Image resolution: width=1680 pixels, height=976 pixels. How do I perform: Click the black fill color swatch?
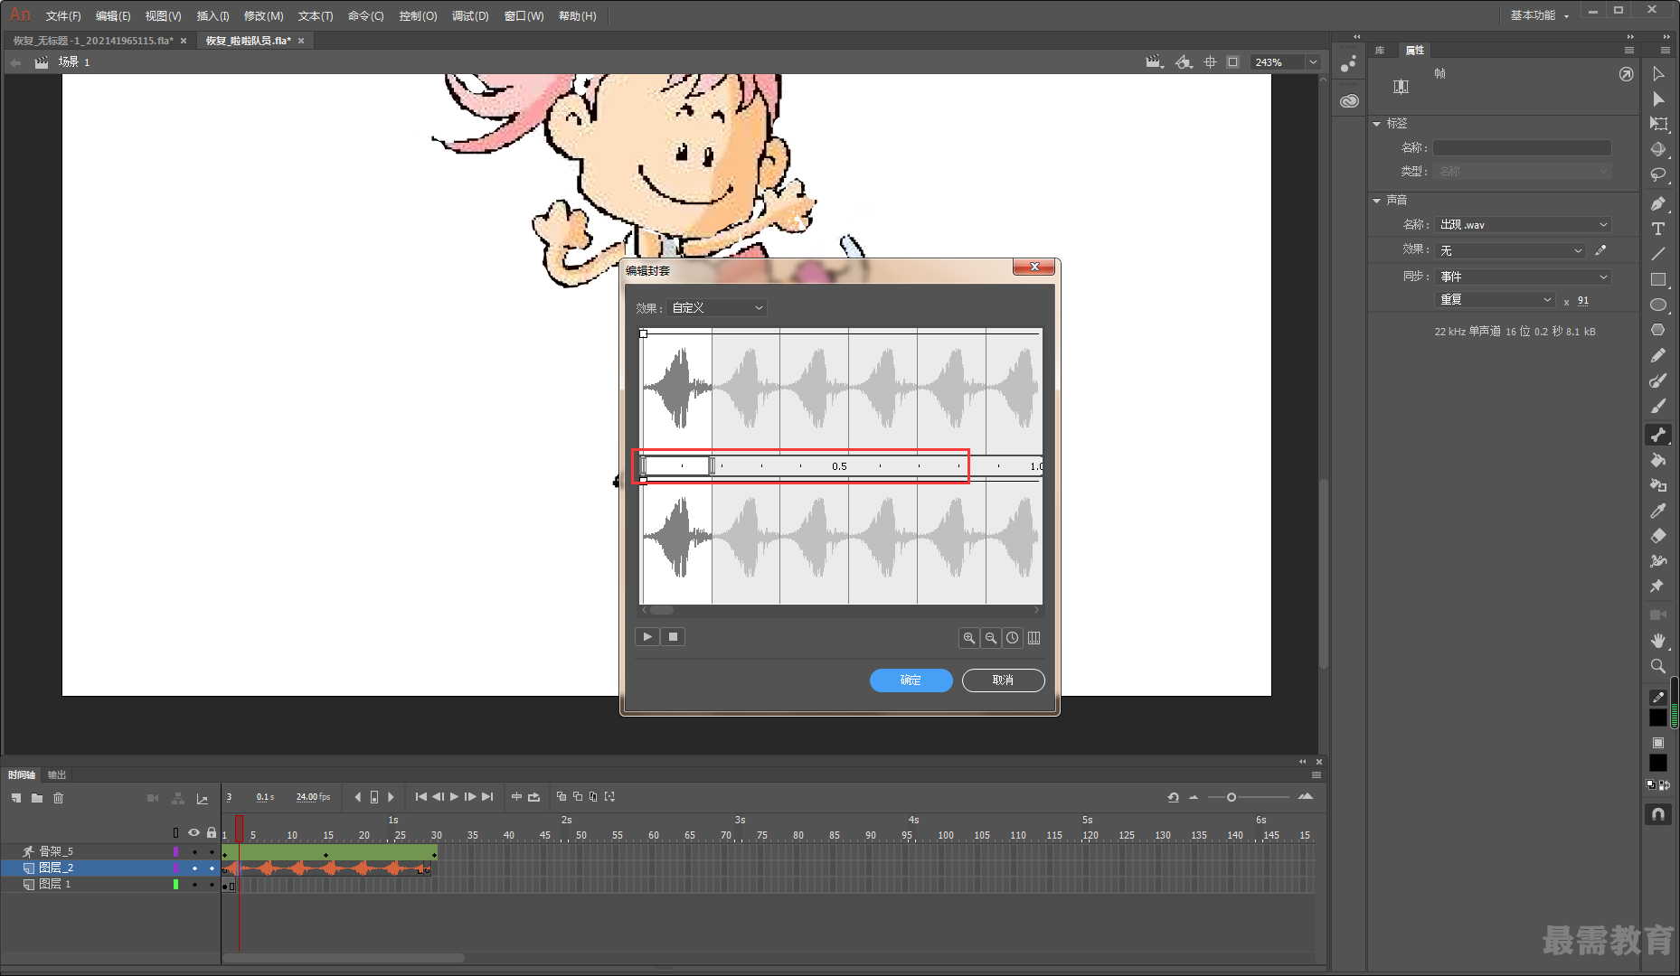pyautogui.click(x=1658, y=764)
